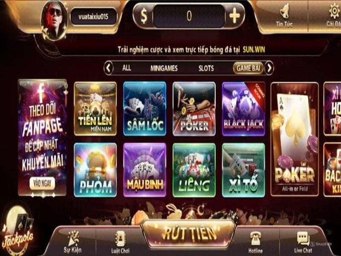Show previous categories with left arrow
This screenshot has width=341, height=256.
tap(109, 68)
